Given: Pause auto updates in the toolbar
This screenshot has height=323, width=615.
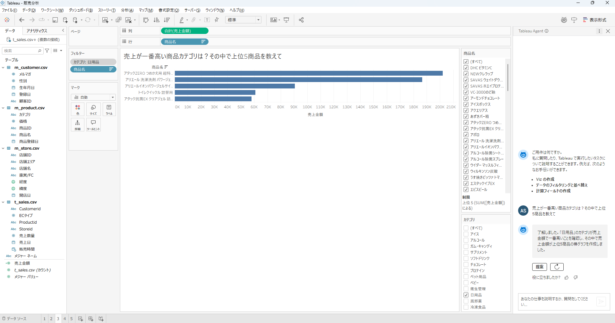Looking at the screenshot, I should click(75, 20).
